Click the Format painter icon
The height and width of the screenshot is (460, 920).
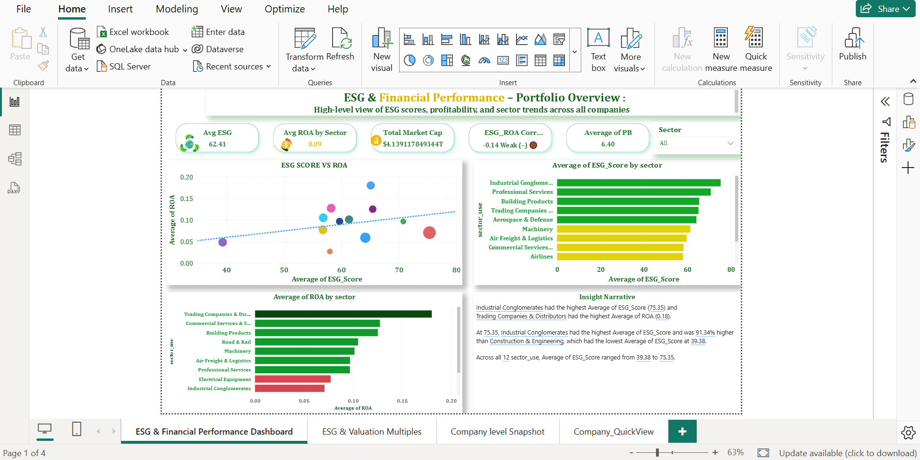[44, 66]
